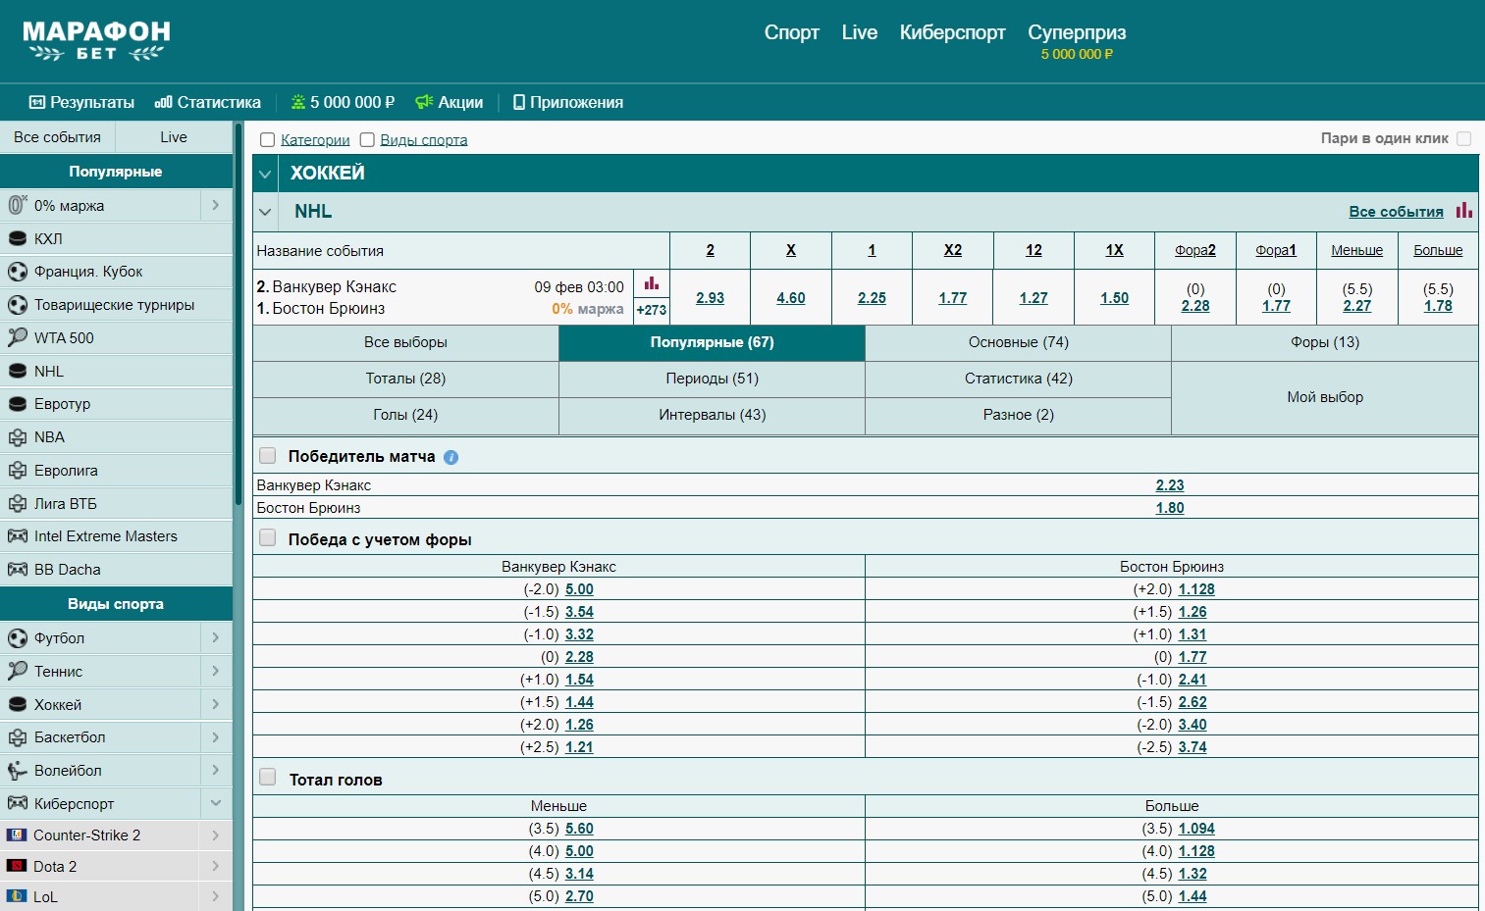Expand the 0% маржа arrow
The width and height of the screenshot is (1485, 911).
coord(216,205)
